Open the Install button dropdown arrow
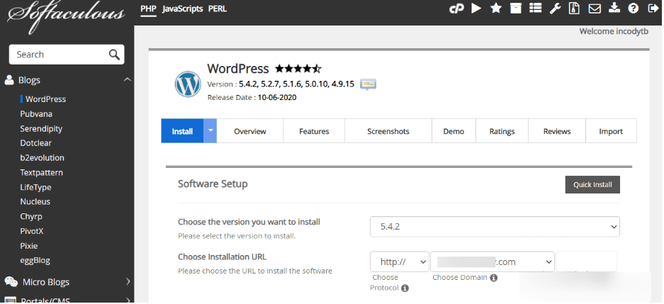Viewport: 664px width, 304px height. (x=210, y=131)
